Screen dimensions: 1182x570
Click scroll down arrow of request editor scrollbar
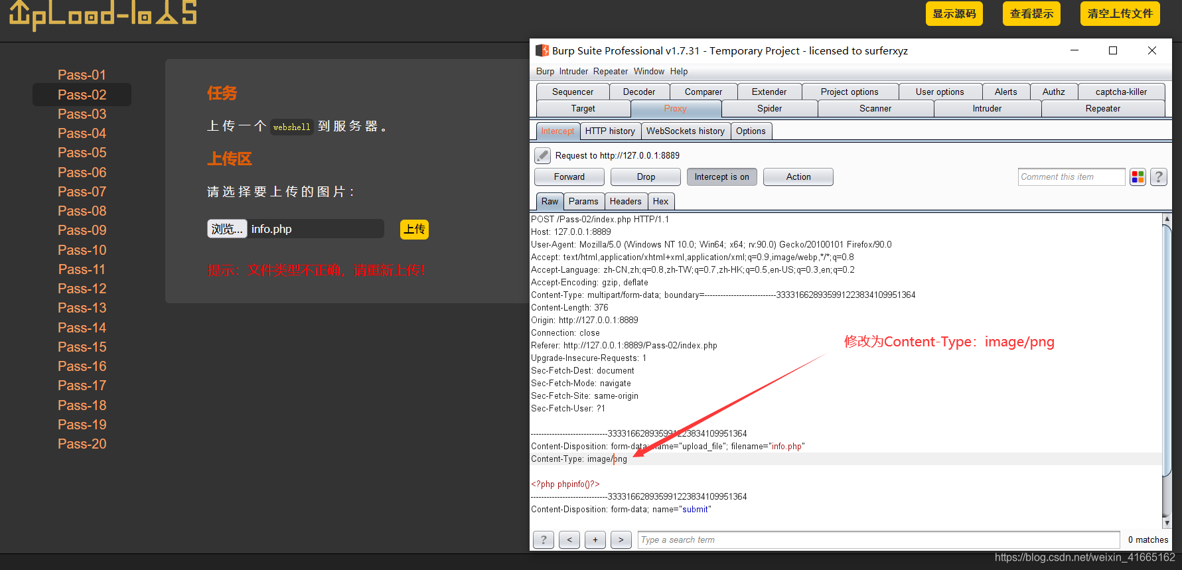click(x=1167, y=523)
